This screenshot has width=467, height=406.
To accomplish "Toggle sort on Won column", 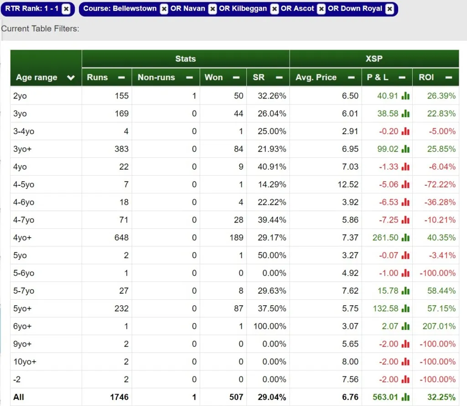I will coord(236,78).
